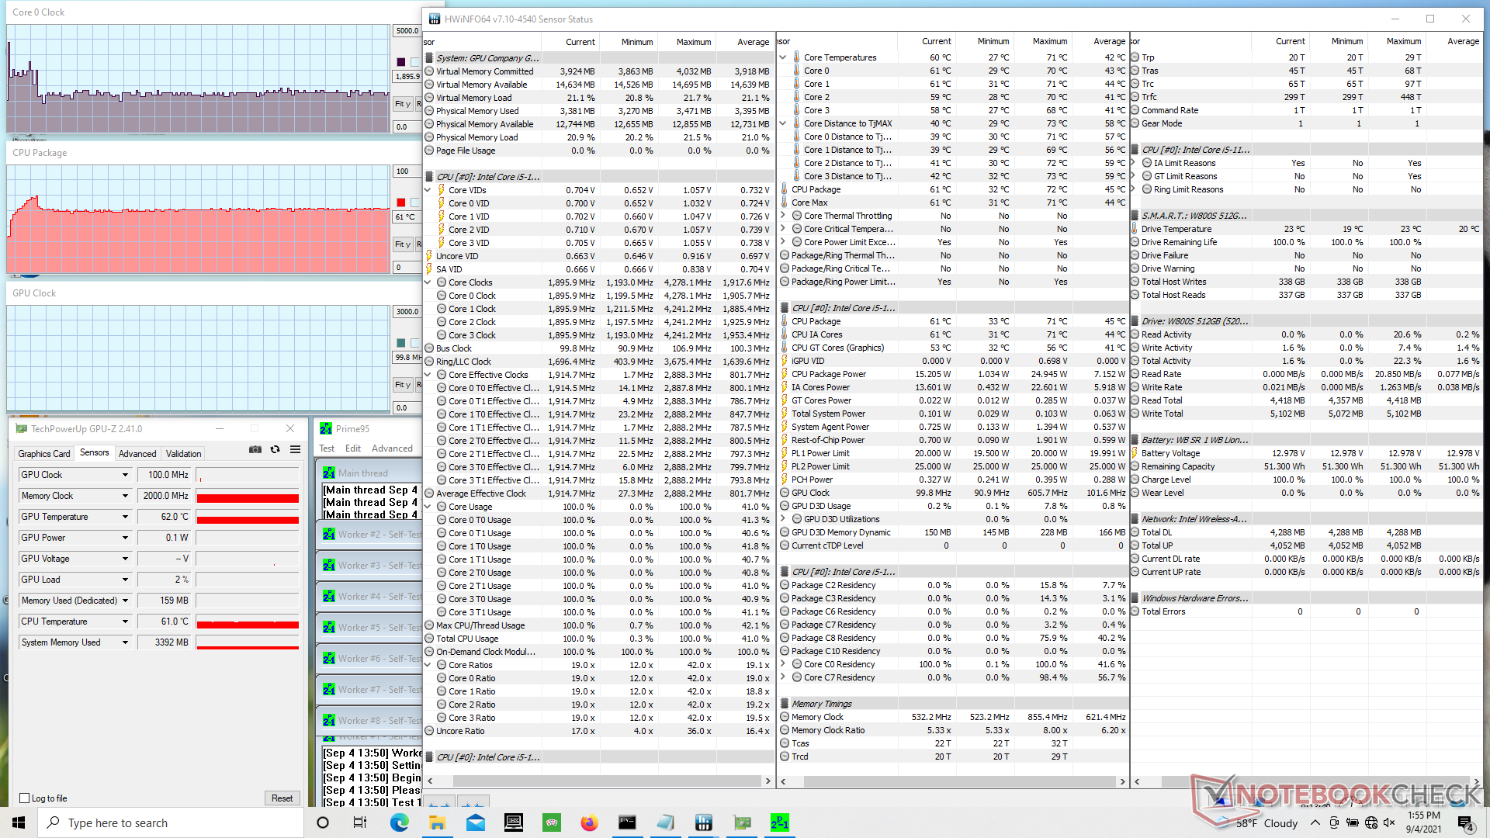
Task: Open the GPU Power sensor dropdown in GPU-Z
Action: [125, 538]
